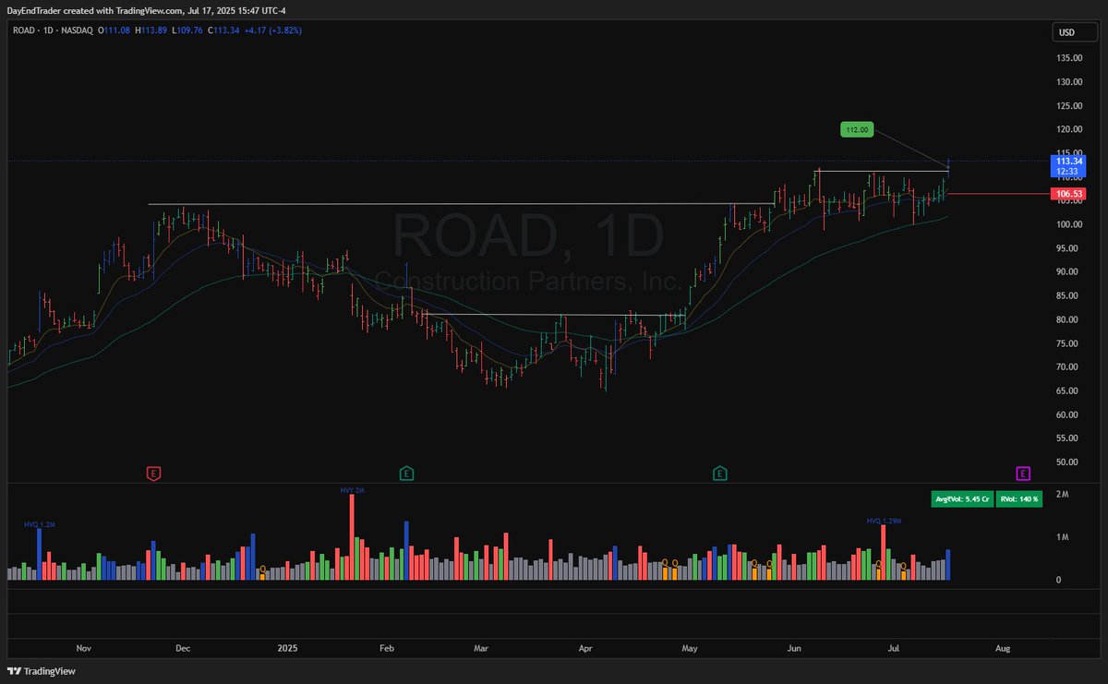The image size is (1108, 684).
Task: Click the purple upcoming earnings E marker
Action: point(1023,474)
